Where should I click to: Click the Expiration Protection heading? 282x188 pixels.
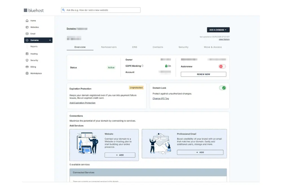[80, 89]
